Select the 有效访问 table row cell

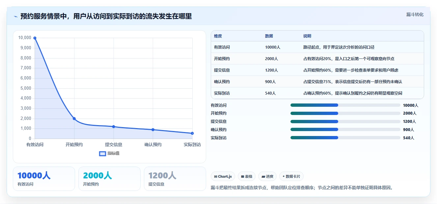222,47
